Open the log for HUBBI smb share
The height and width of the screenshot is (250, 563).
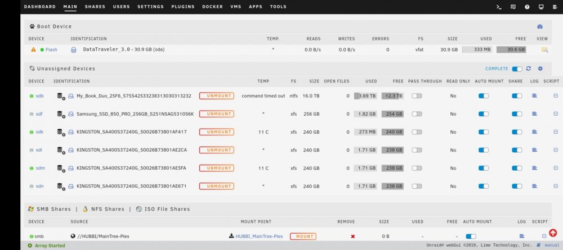(522, 236)
